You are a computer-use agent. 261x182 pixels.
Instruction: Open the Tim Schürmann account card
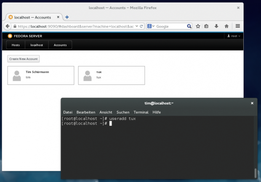tap(40, 75)
